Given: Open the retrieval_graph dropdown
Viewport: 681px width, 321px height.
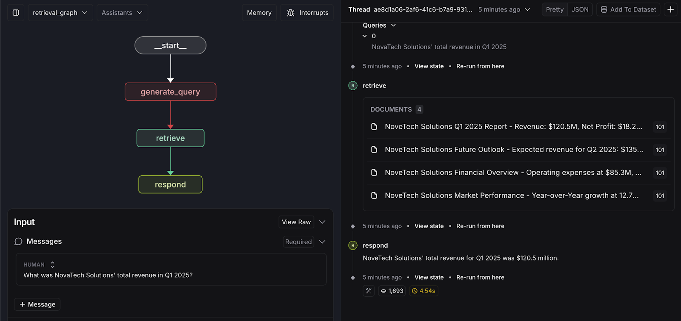Looking at the screenshot, I should click(60, 13).
